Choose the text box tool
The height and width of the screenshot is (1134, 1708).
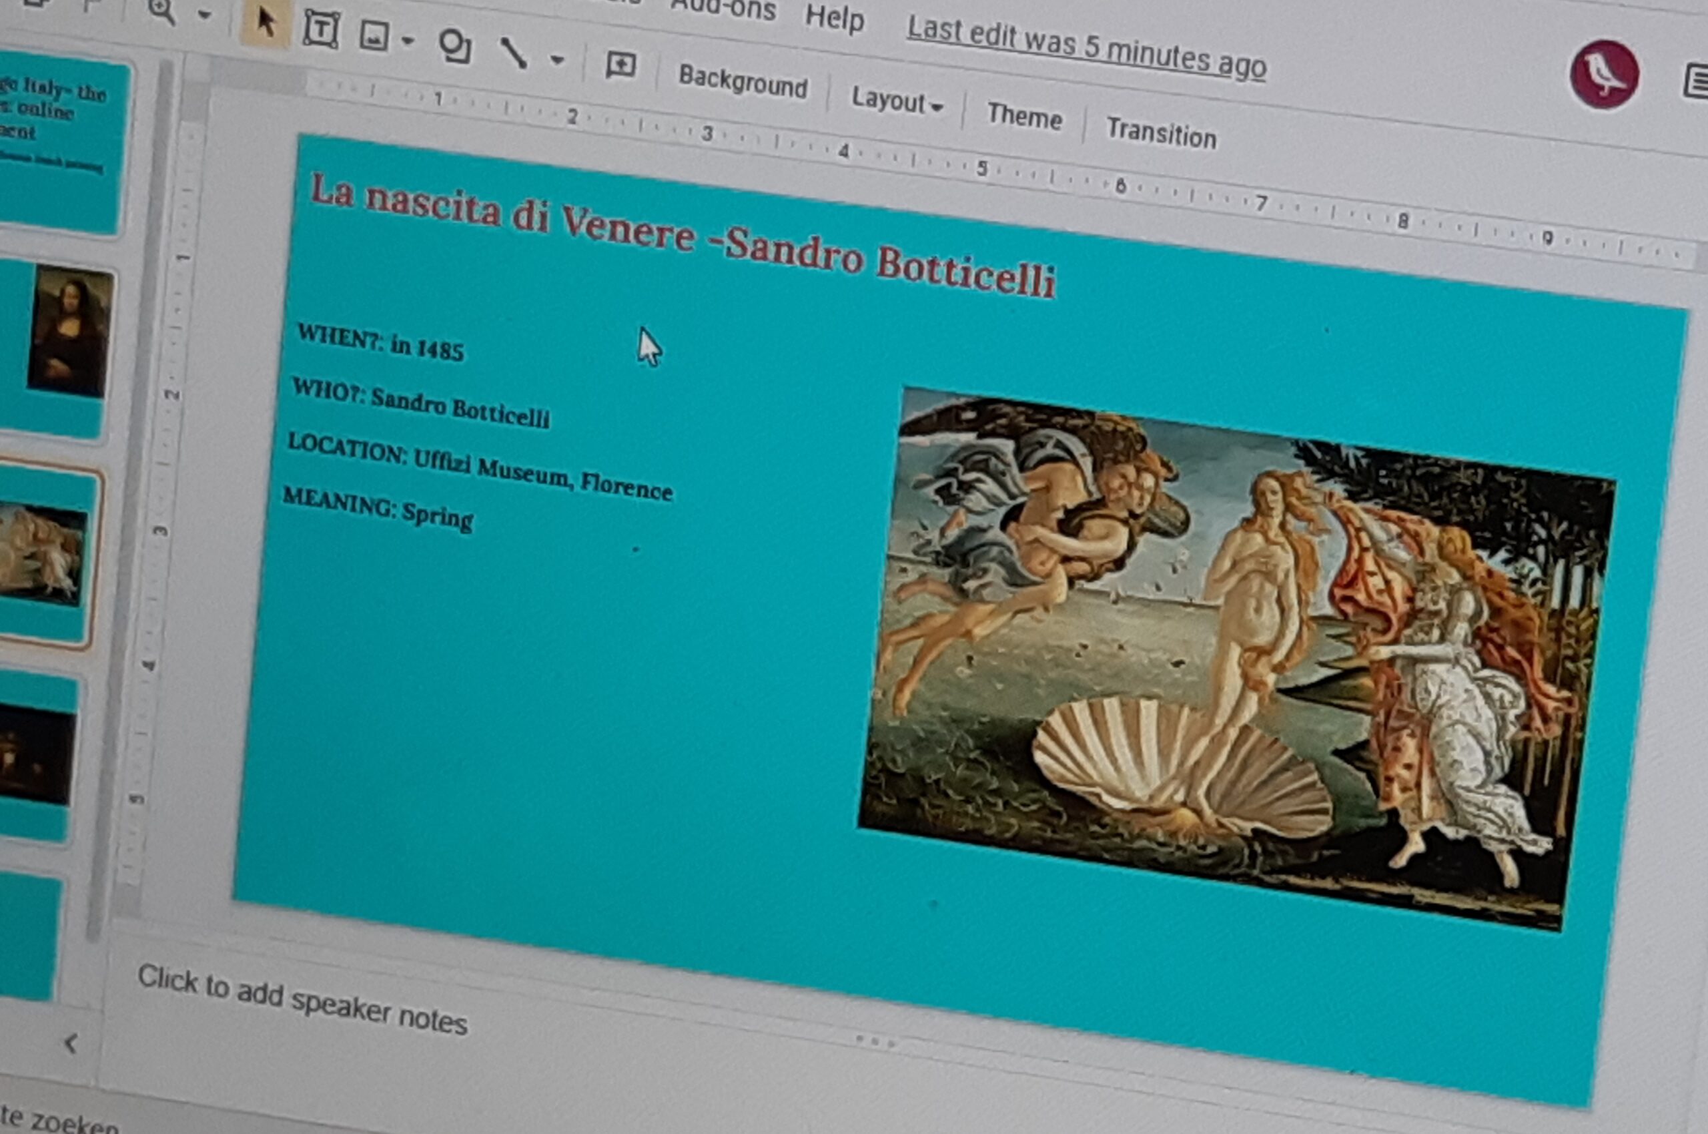click(x=321, y=31)
